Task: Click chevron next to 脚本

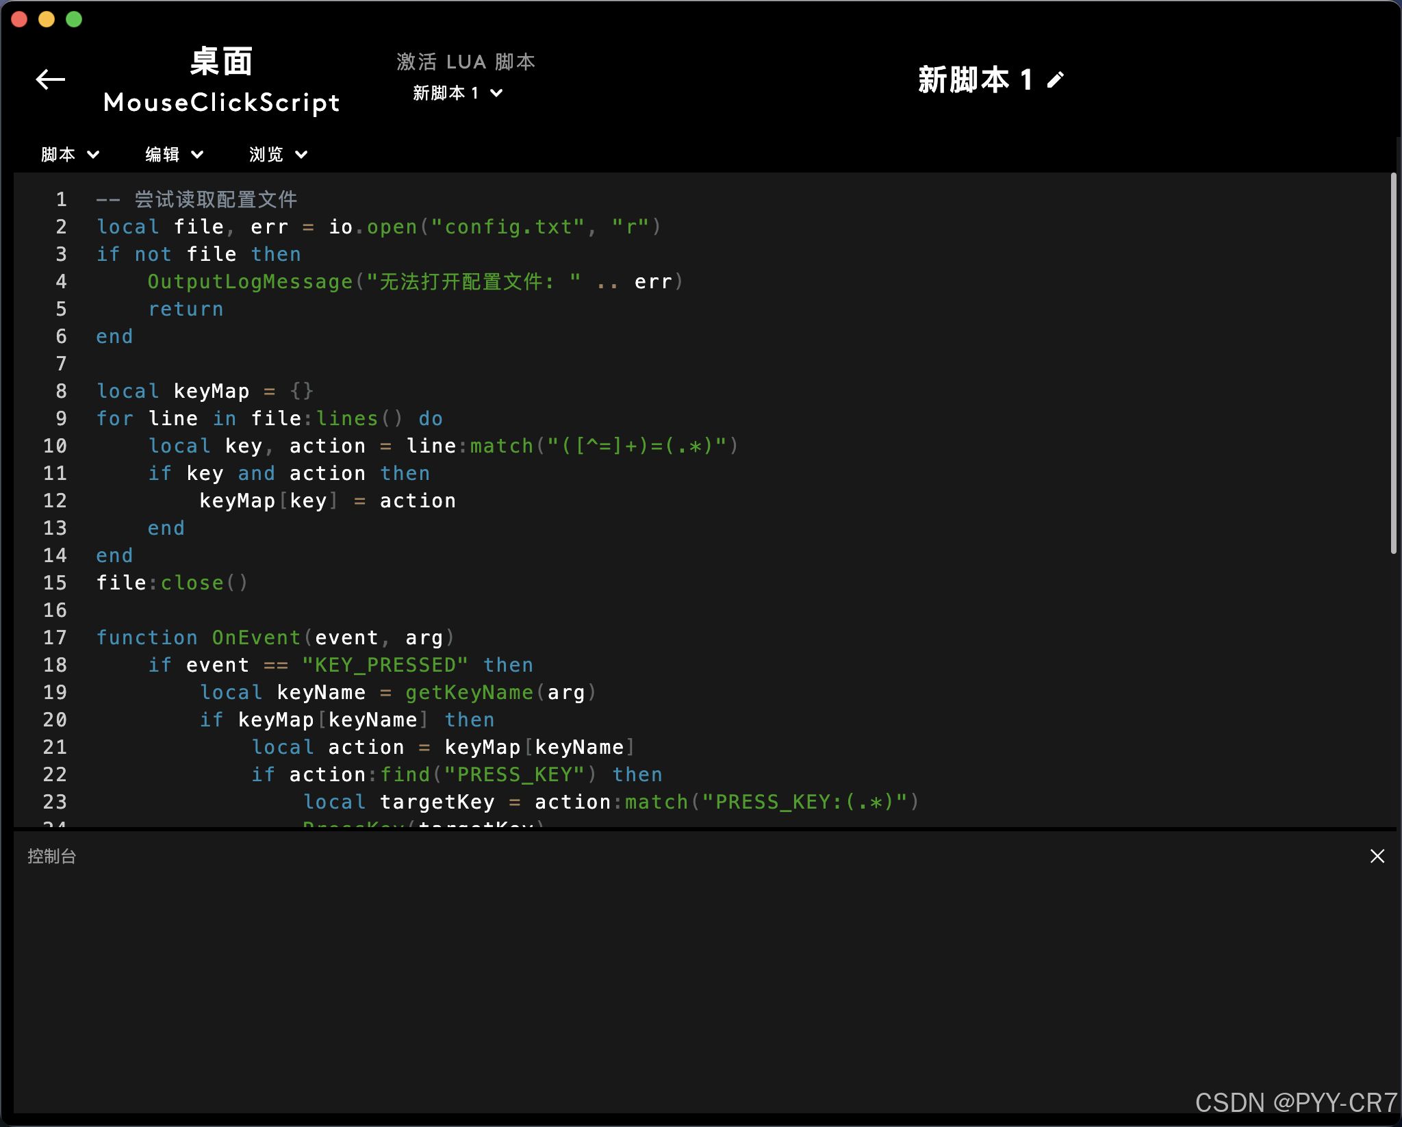Action: coord(93,154)
